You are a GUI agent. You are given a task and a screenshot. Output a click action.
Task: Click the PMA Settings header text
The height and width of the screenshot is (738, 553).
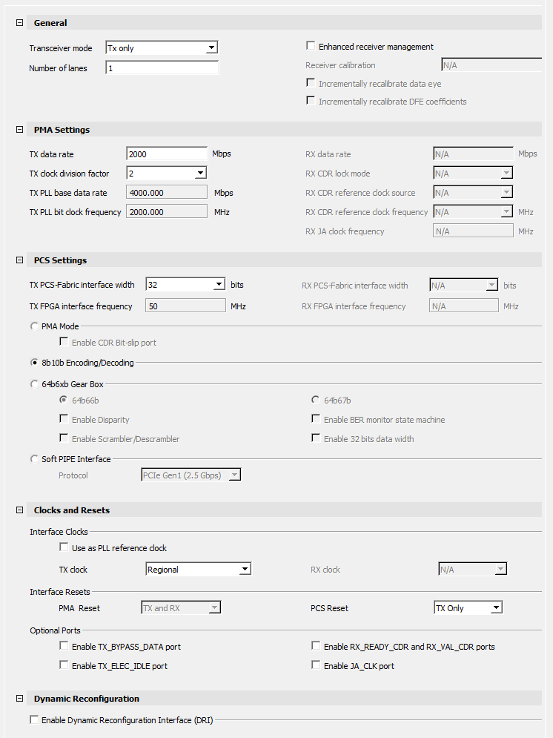pos(62,130)
